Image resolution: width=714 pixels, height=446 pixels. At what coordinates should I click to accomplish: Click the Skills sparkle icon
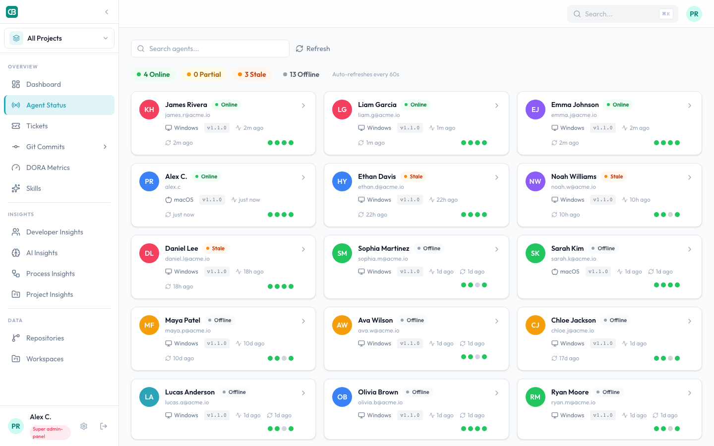coord(16,188)
